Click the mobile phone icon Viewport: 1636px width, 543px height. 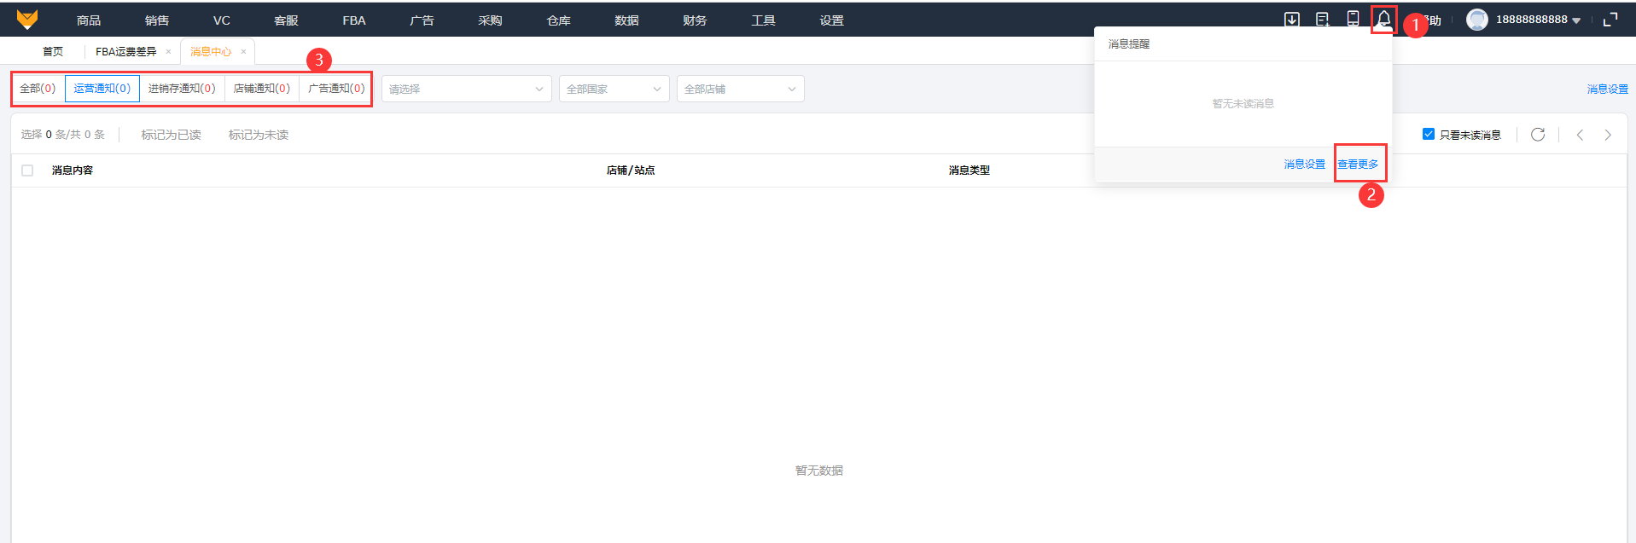[x=1353, y=19]
